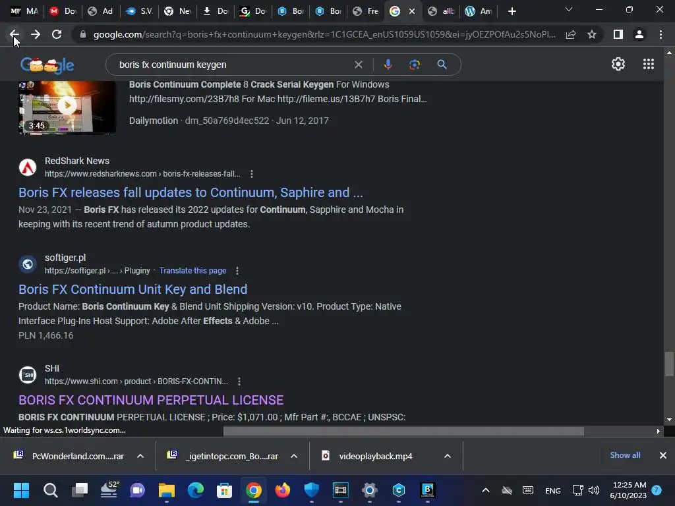Switch to the MA tab
The image size is (675, 506).
click(24, 11)
